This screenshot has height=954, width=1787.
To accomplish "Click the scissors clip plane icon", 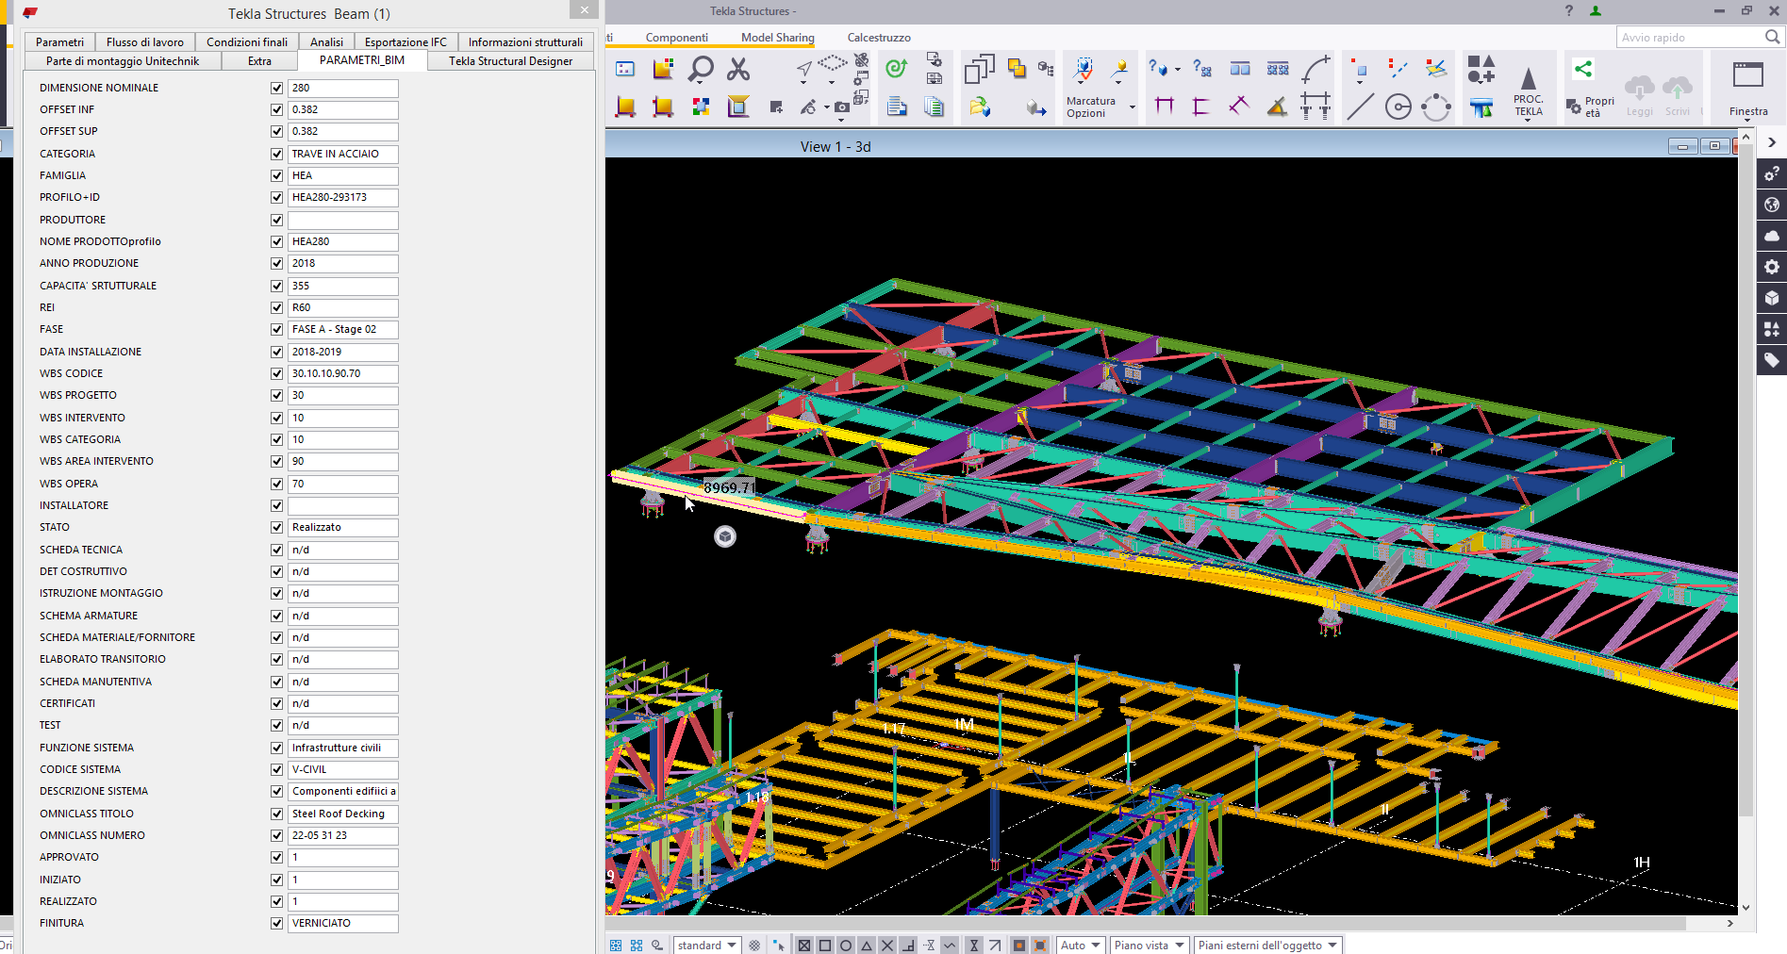I will tap(738, 69).
